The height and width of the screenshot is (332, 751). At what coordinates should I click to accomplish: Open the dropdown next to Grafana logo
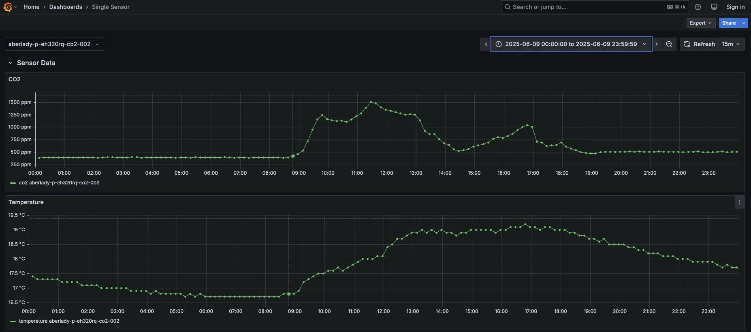click(15, 7)
